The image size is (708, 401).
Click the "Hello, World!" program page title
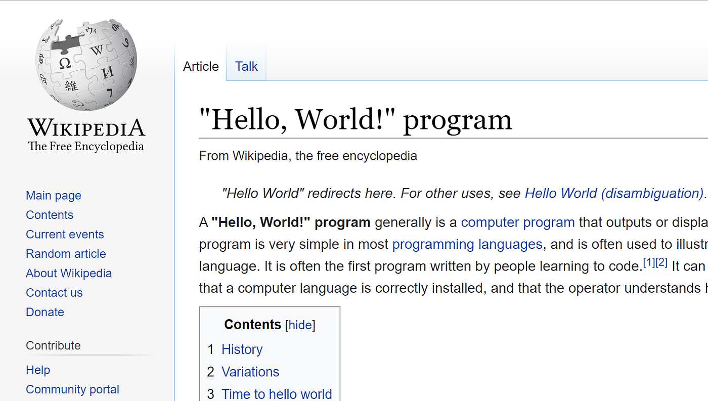tap(356, 120)
